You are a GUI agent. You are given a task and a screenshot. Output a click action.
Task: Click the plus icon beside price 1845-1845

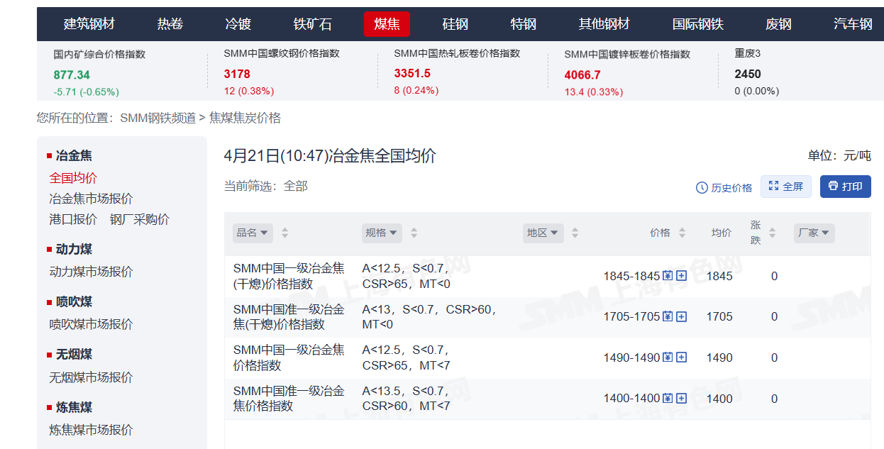(x=682, y=276)
